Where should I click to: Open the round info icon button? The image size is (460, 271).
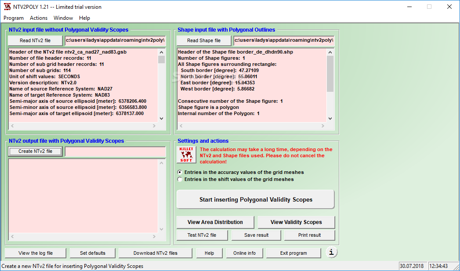tap(332, 252)
